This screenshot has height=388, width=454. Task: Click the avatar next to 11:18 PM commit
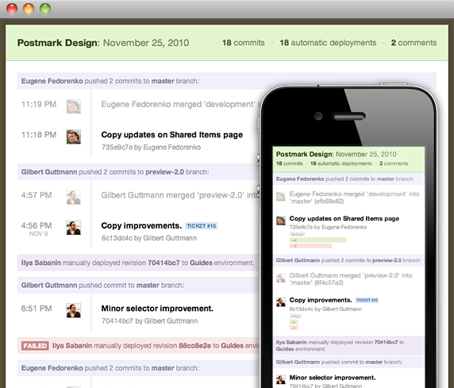pos(74,136)
